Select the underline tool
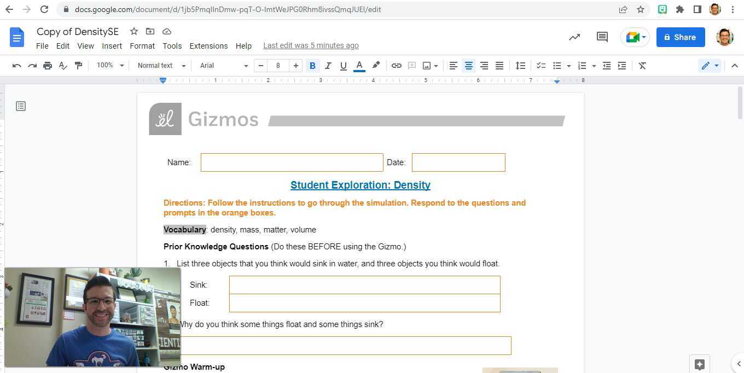The width and height of the screenshot is (744, 373). [343, 66]
